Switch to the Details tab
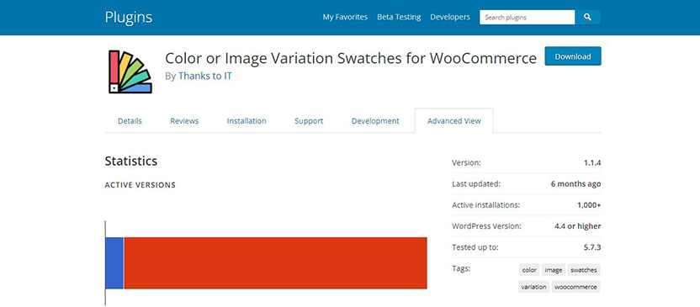700x307 pixels. point(130,121)
